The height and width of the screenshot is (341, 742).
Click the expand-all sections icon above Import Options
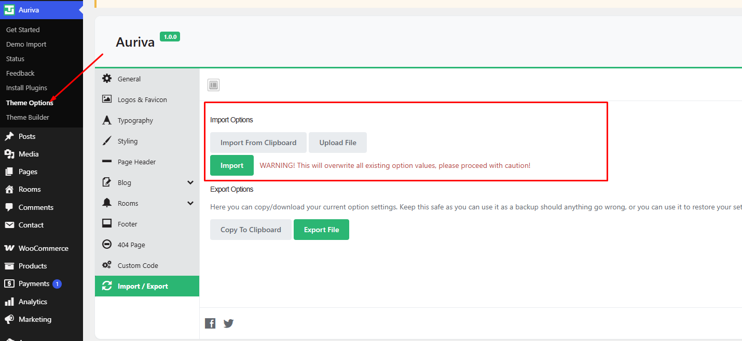[x=213, y=85]
